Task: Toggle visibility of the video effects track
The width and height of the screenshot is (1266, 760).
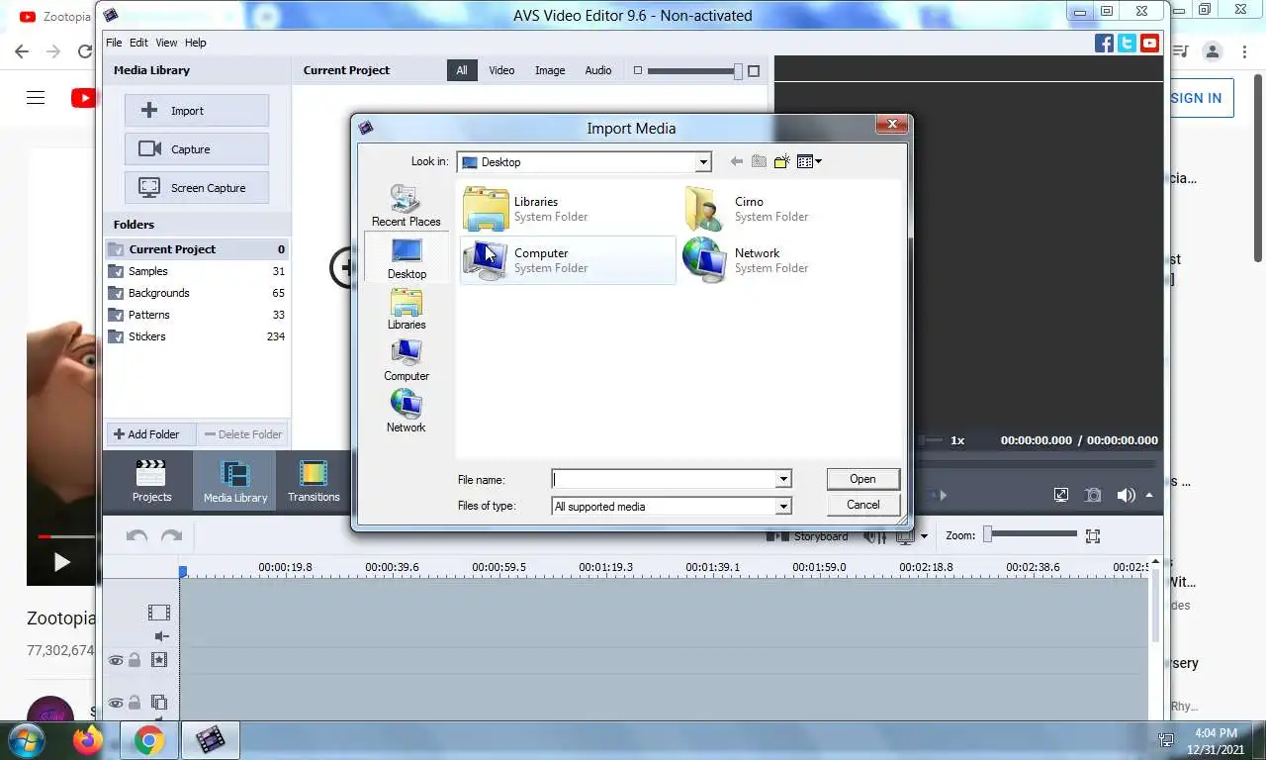Action: pyautogui.click(x=116, y=660)
